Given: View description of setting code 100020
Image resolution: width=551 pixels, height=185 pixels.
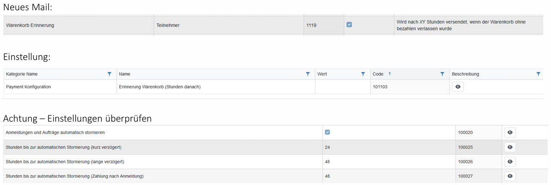Looking at the screenshot, I should (x=510, y=133).
